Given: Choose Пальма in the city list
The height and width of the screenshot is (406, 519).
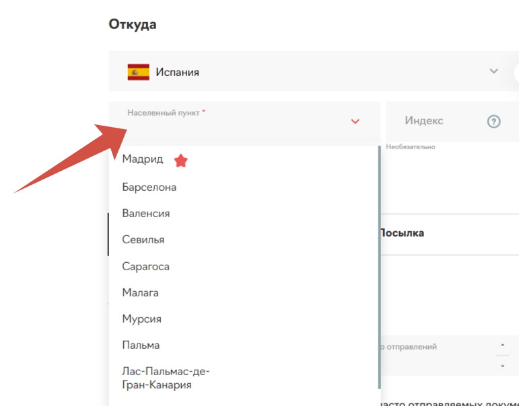Looking at the screenshot, I should coord(141,345).
